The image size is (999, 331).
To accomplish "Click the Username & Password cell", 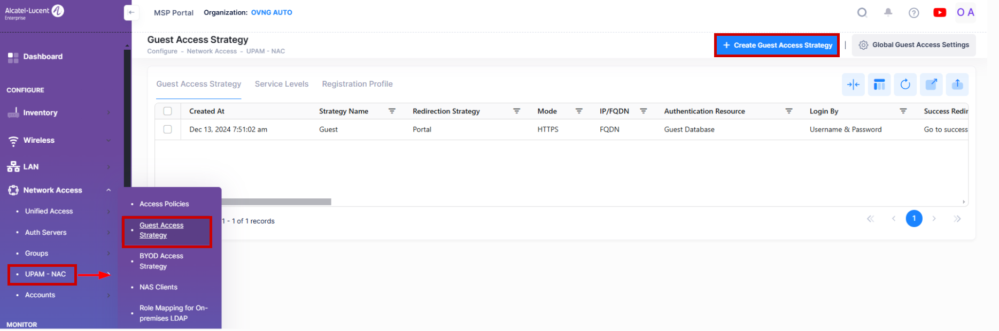I will point(846,129).
